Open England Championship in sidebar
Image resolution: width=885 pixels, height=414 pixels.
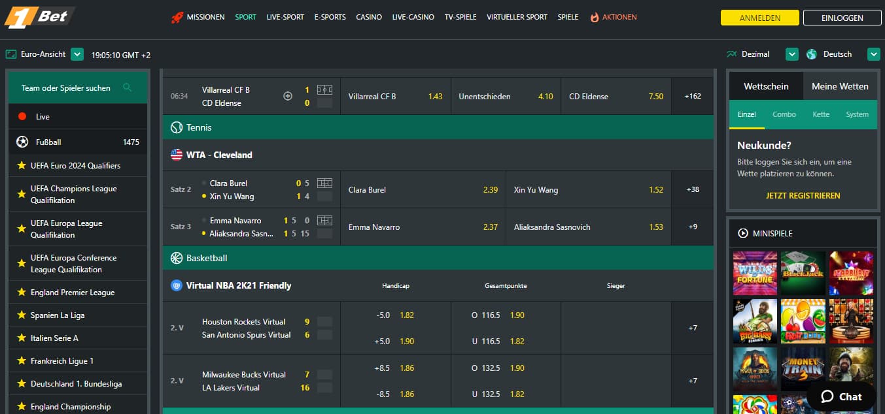[78, 406]
